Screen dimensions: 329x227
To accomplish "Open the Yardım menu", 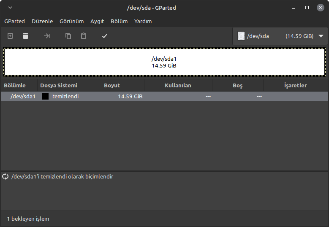I will click(143, 22).
